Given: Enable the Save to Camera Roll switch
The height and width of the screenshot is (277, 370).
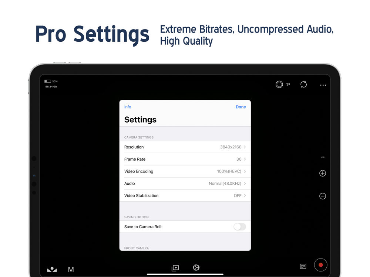Looking at the screenshot, I should point(239,227).
